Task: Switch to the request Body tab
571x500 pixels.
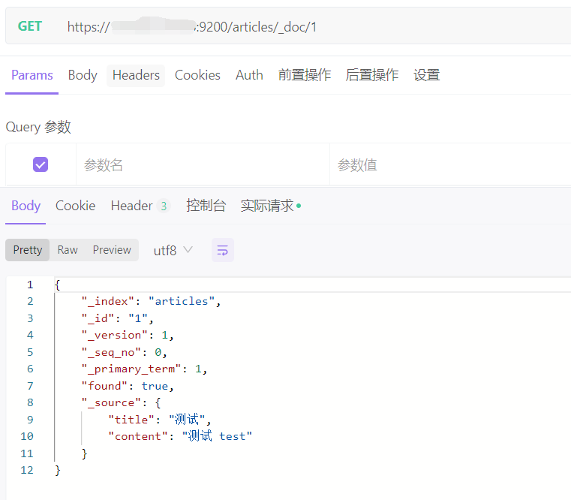Action: pos(83,75)
